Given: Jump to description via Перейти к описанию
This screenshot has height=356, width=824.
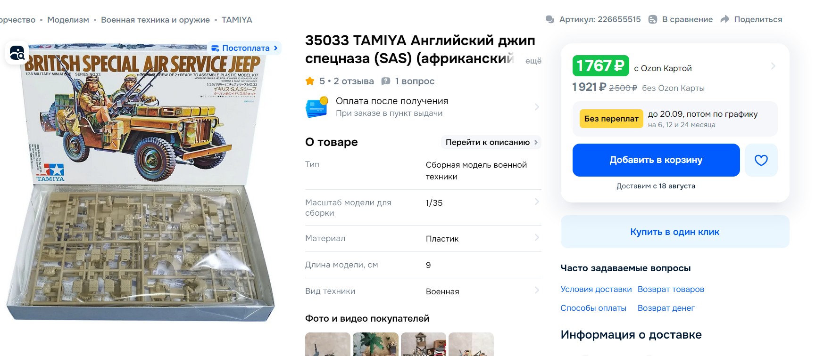Looking at the screenshot, I should click(x=491, y=142).
